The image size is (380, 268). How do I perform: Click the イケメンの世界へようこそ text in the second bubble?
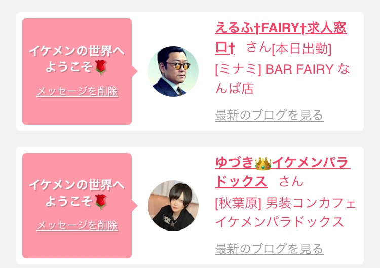77,194
